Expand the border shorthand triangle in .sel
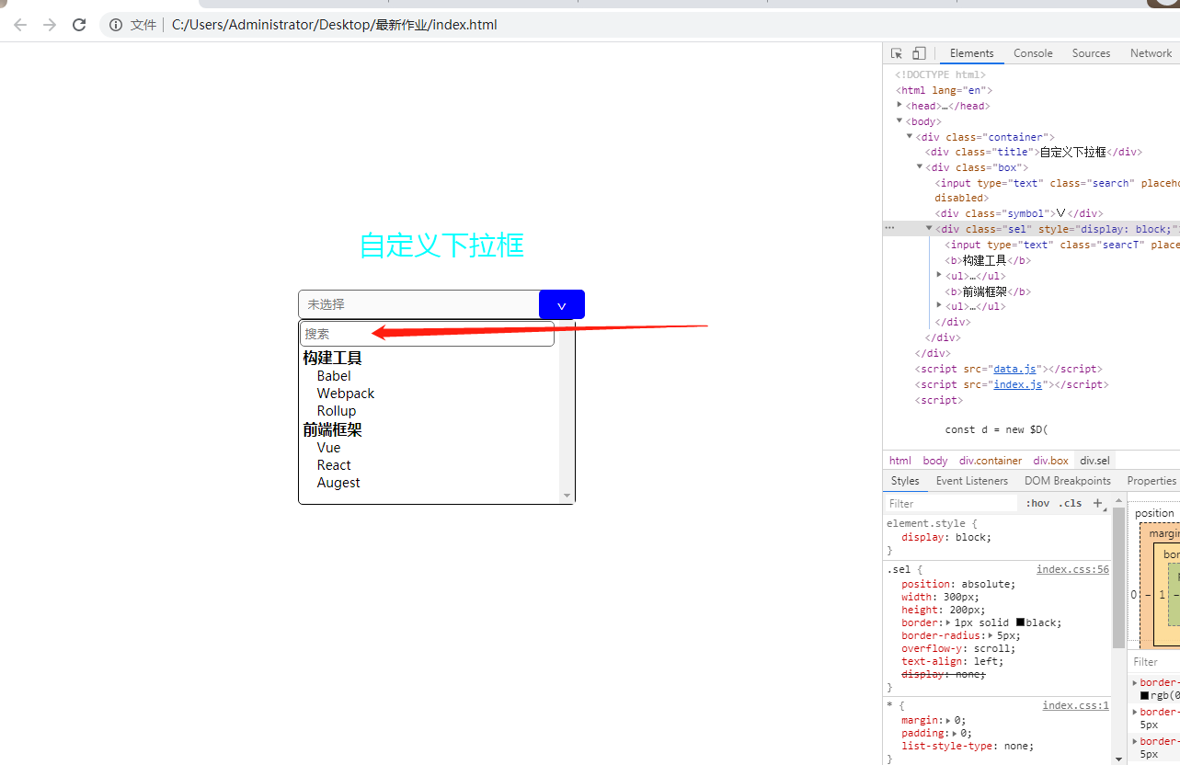 coord(948,622)
